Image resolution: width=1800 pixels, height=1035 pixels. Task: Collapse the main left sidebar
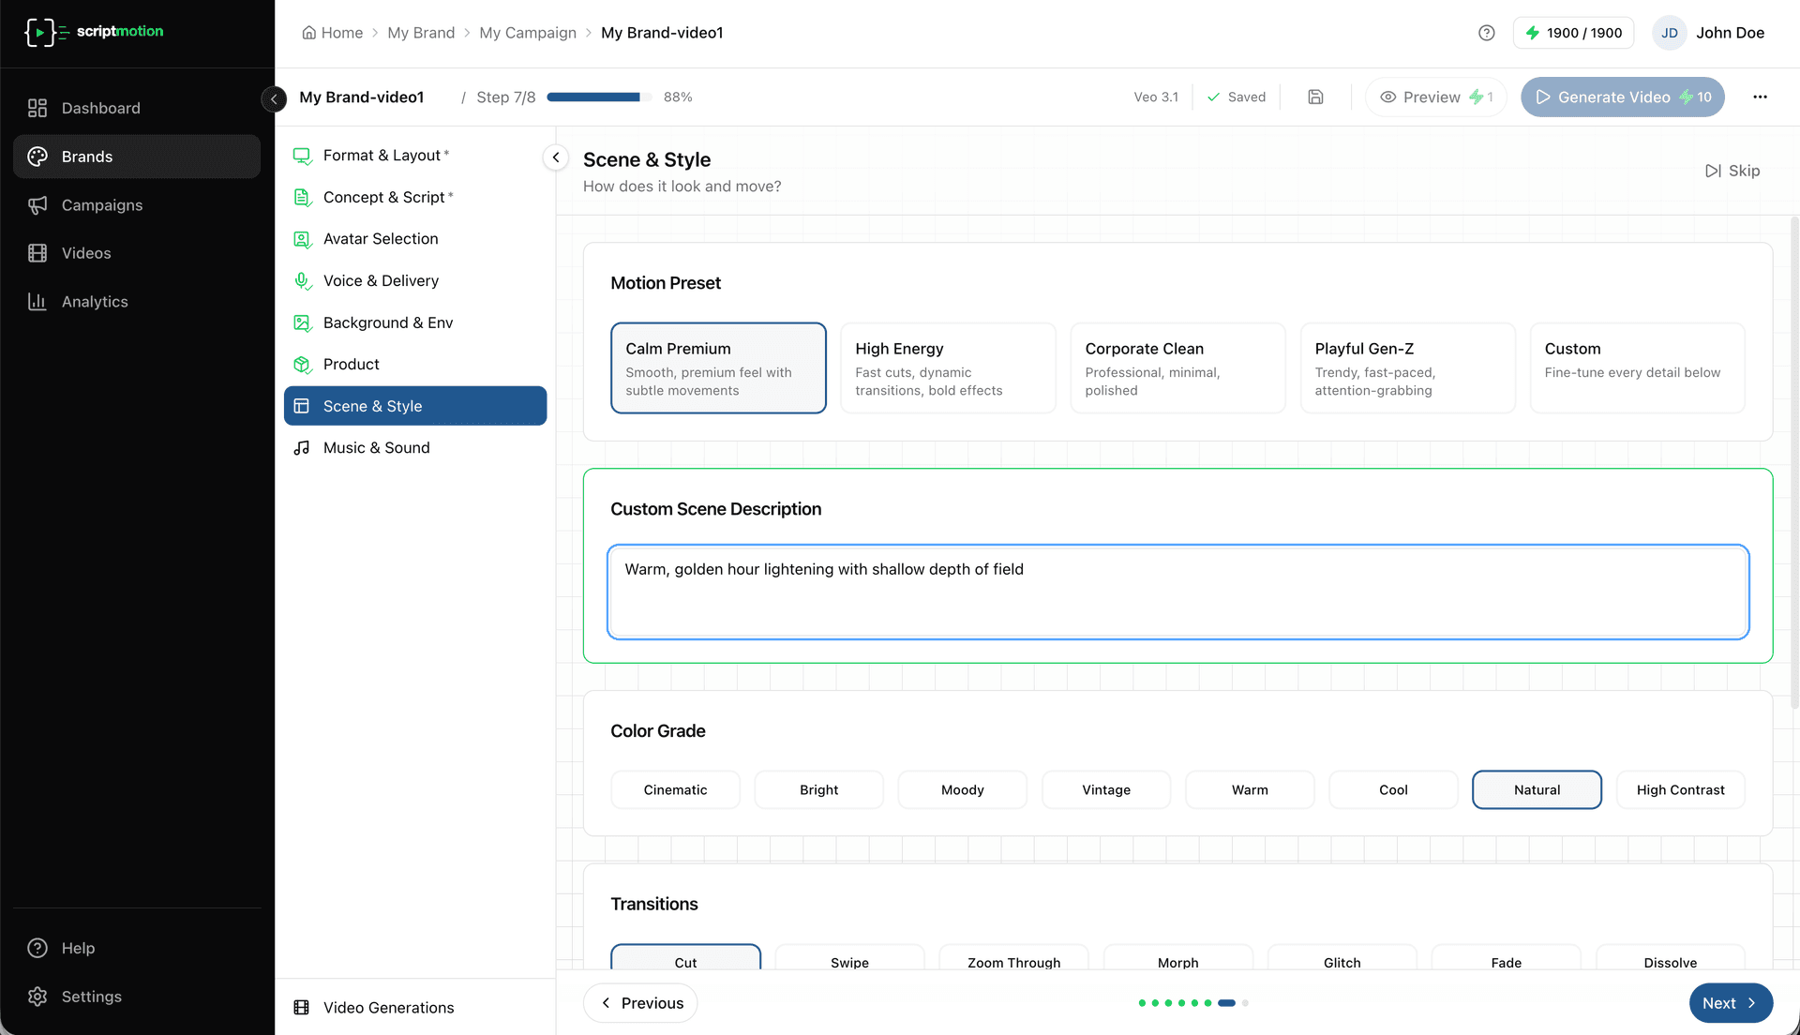[x=274, y=97]
